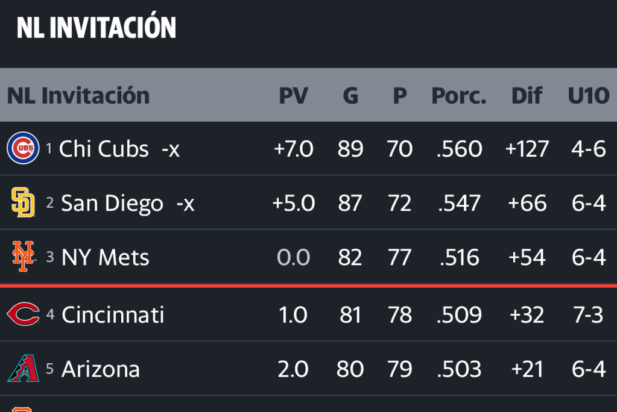Sort by the G wins column header
617x412 pixels.
tap(350, 96)
